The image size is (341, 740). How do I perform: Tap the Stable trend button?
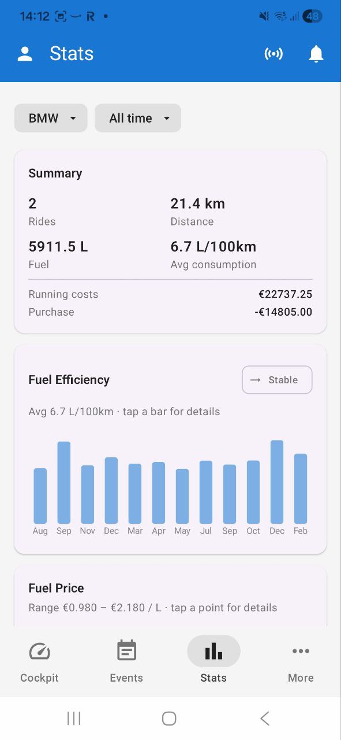coord(277,380)
